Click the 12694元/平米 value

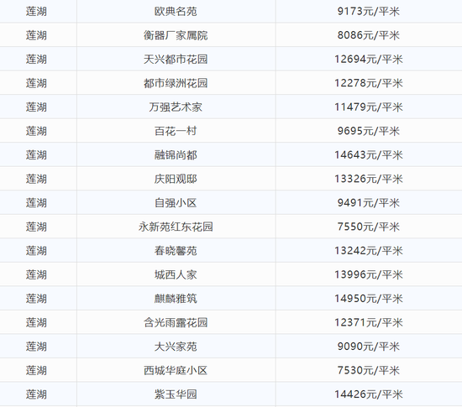369,60
